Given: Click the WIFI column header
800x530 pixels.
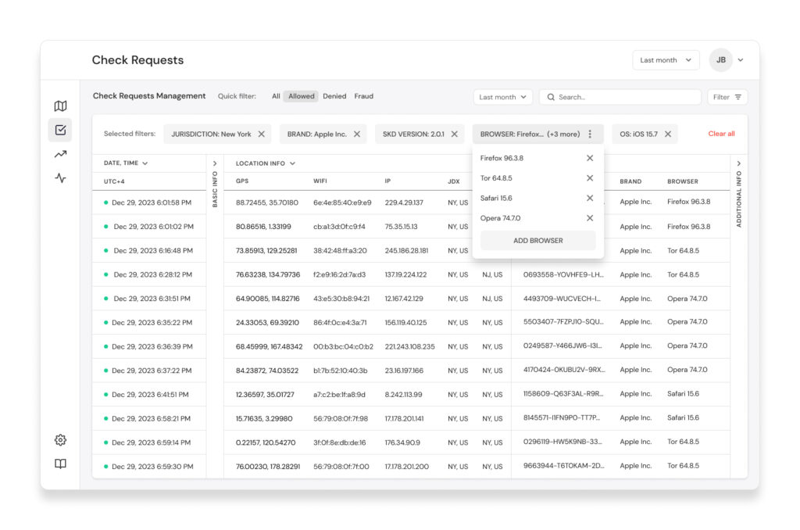Looking at the screenshot, I should coord(320,181).
